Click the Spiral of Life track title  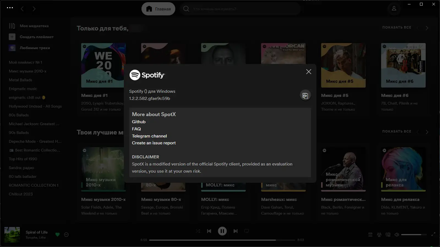tap(37, 232)
